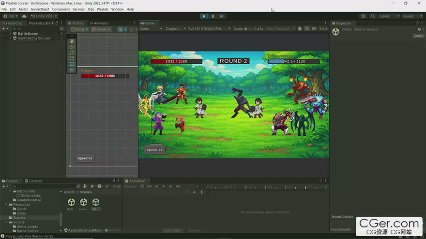Screen dimensions: 426x239
Task: Open BattleScene row's options menu (three dots)
Action: 62,34
